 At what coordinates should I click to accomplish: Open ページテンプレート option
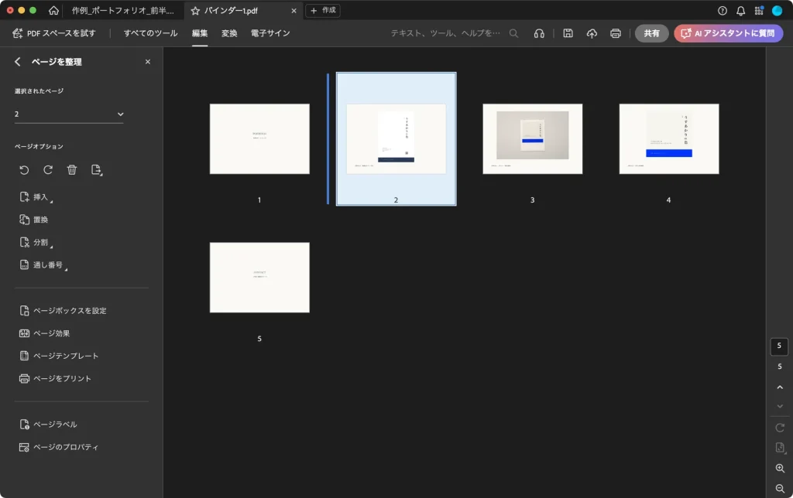(x=59, y=356)
